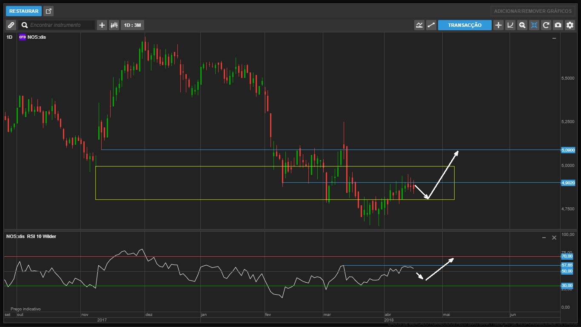This screenshot has height=327, width=581.
Task: Click the plus icon to add instrument
Action: click(x=102, y=25)
